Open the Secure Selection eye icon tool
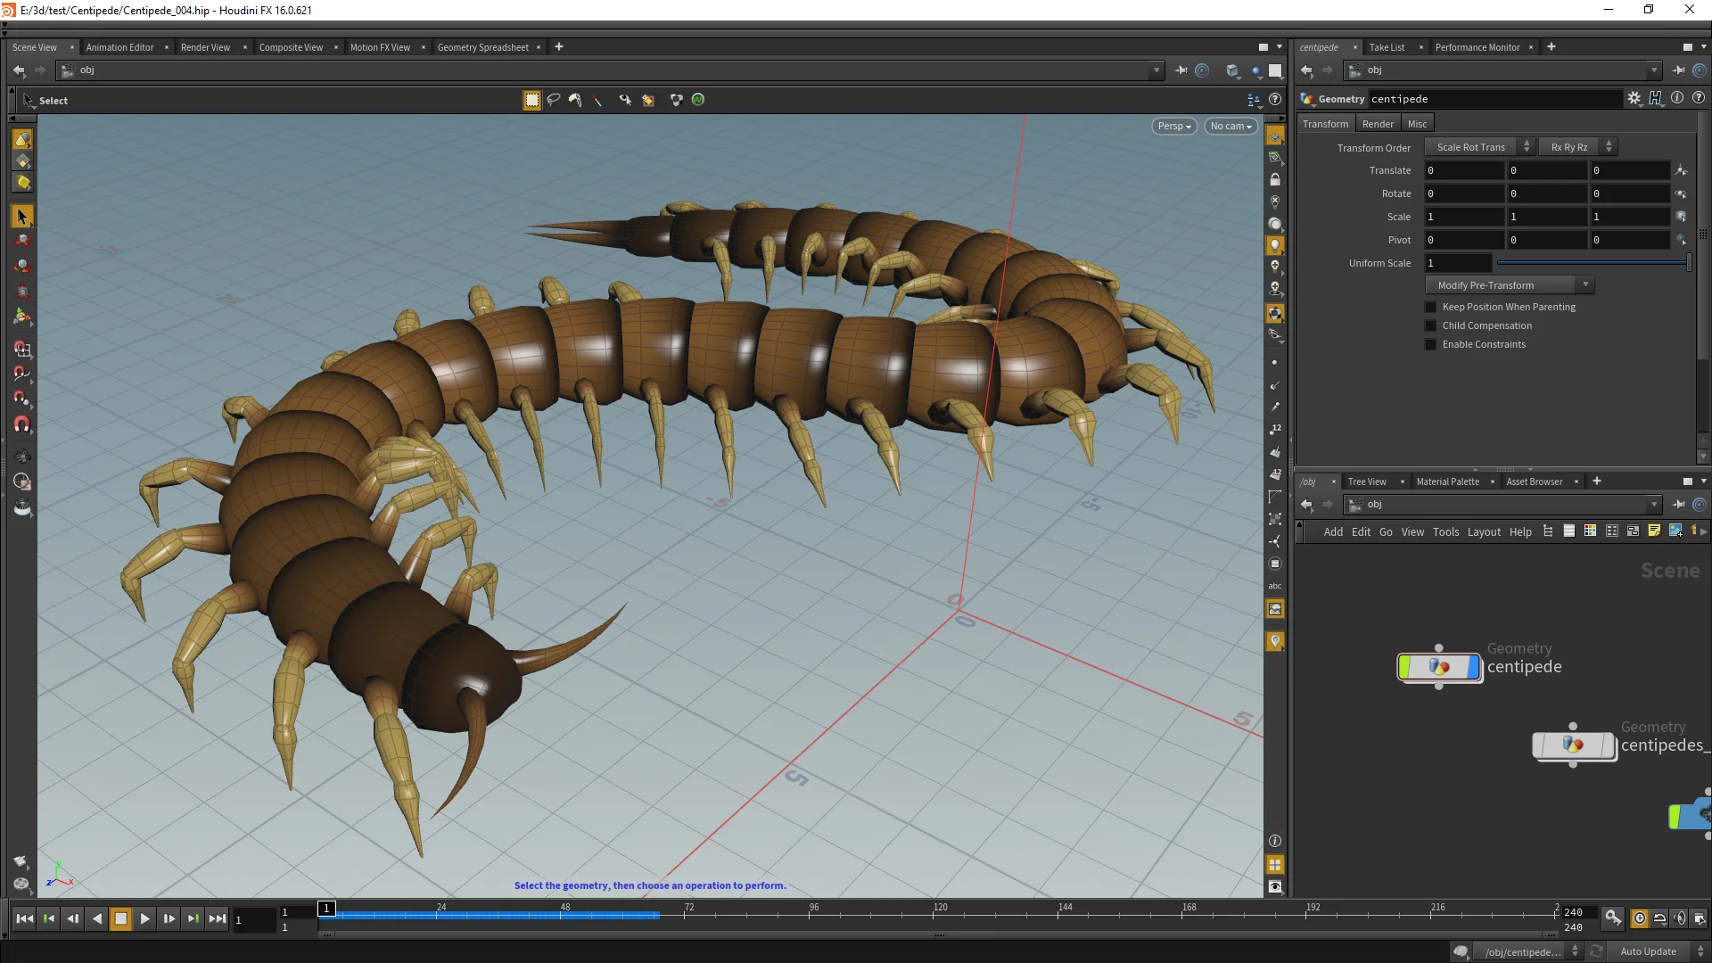The width and height of the screenshot is (1712, 963). pyautogui.click(x=625, y=100)
